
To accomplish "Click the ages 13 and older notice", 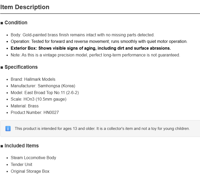I will pyautogui.click(x=102, y=129).
